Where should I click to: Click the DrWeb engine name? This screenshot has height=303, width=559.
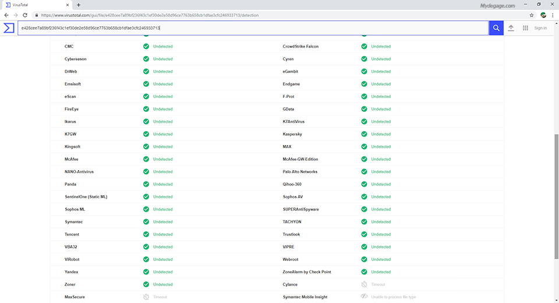coord(70,71)
